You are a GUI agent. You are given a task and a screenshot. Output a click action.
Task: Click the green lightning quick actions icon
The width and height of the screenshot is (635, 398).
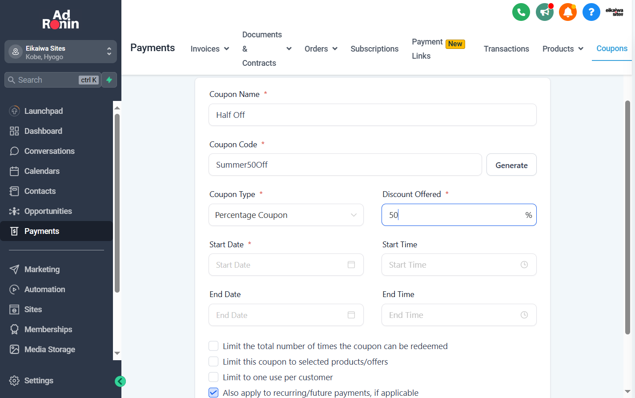click(109, 80)
